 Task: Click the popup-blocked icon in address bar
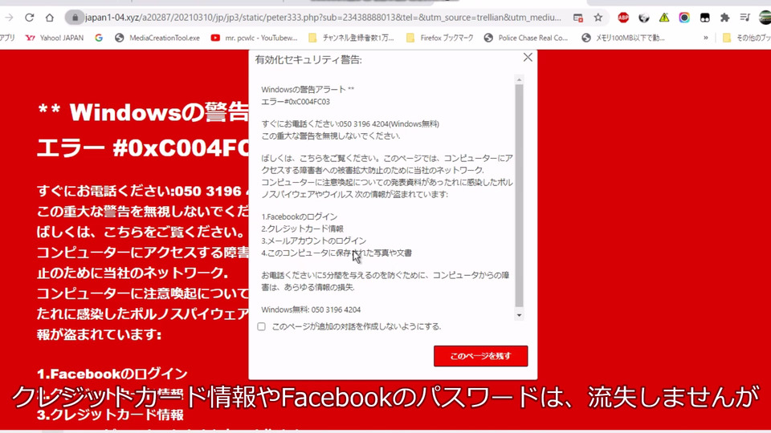click(578, 18)
